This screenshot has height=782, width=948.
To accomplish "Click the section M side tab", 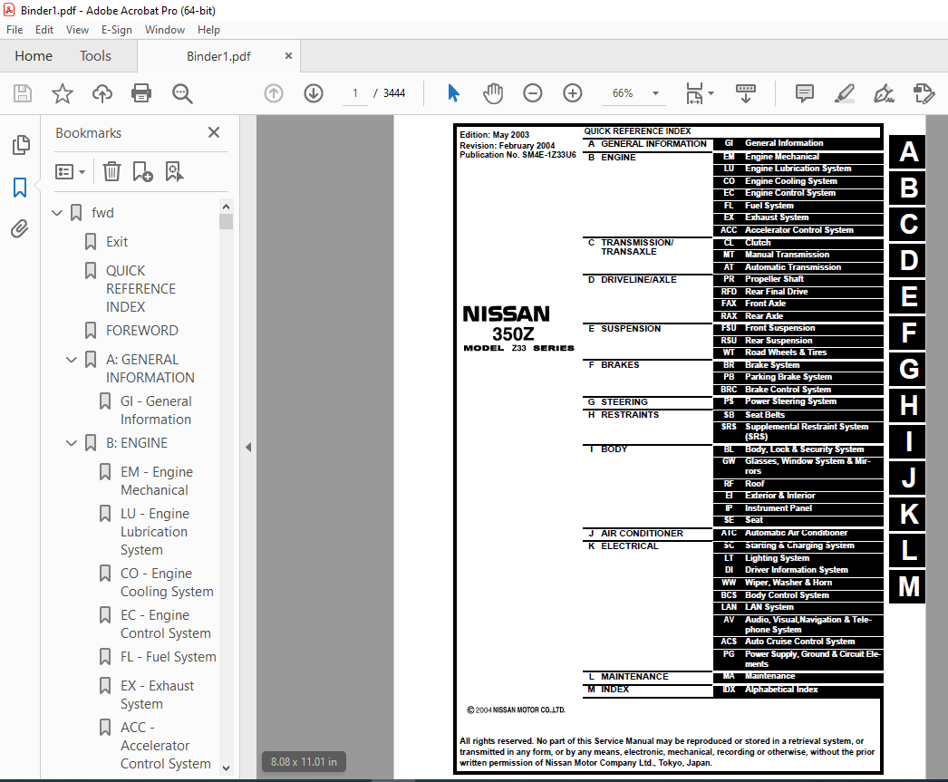I will point(907,587).
